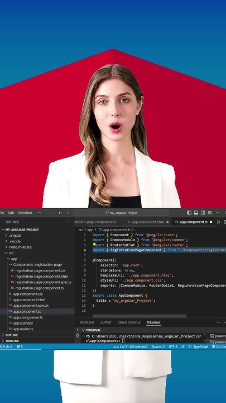Switch to the app.component.html editor tab
The width and height of the screenshot is (226, 403).
148,222
